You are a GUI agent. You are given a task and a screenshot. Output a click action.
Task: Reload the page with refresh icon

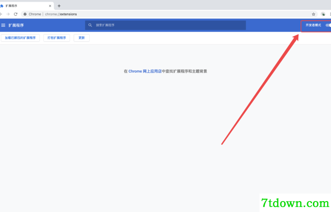[x=16, y=14]
